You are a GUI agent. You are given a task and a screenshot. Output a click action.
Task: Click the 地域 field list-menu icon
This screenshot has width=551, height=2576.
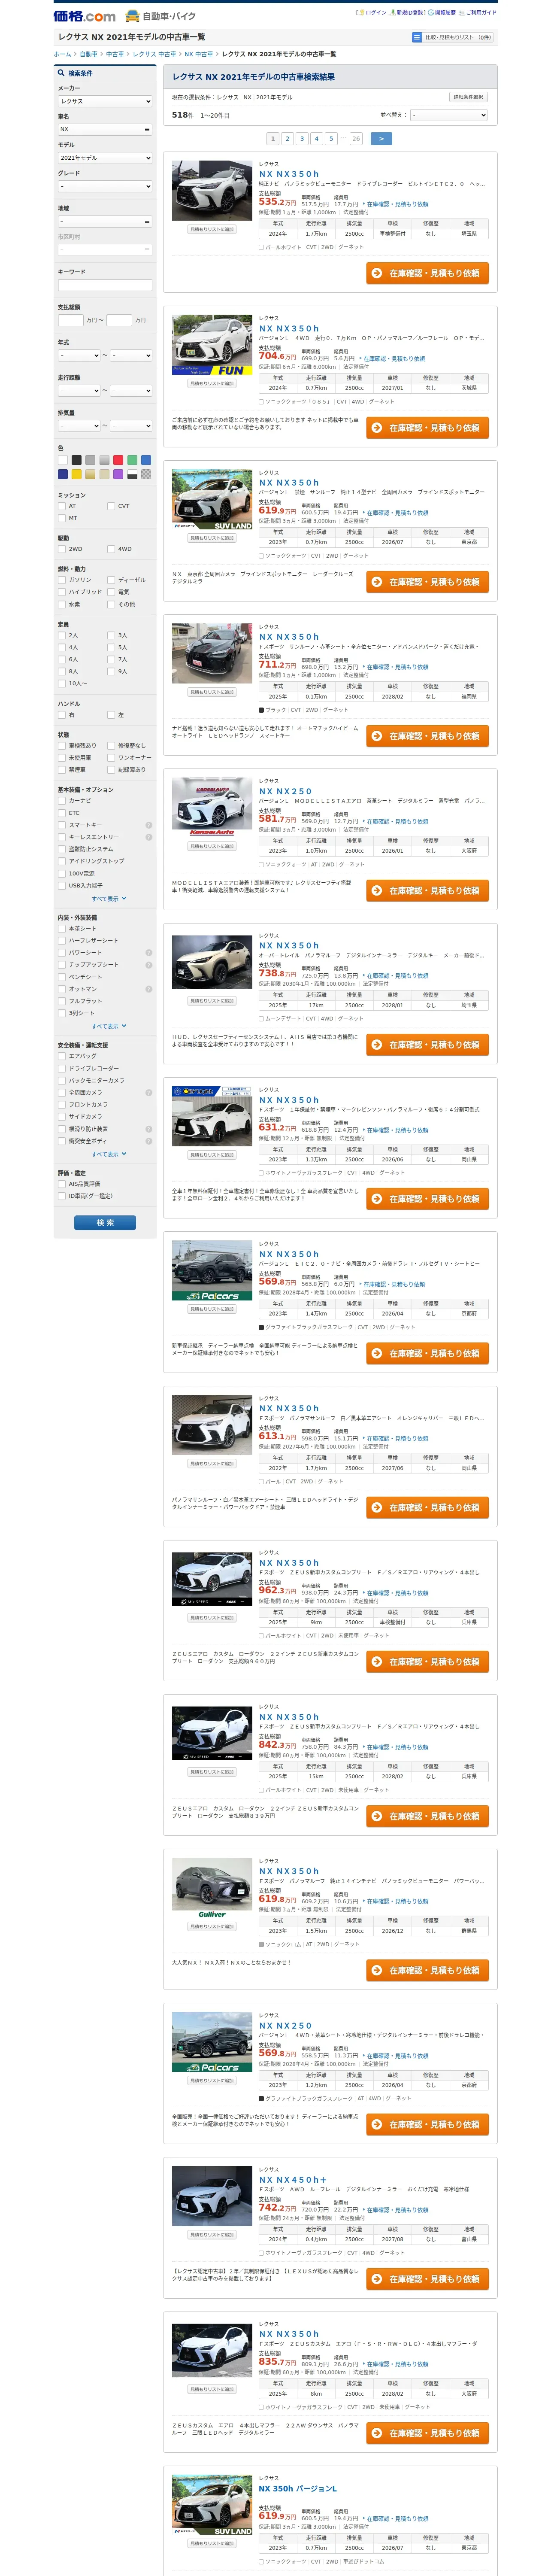click(x=147, y=221)
